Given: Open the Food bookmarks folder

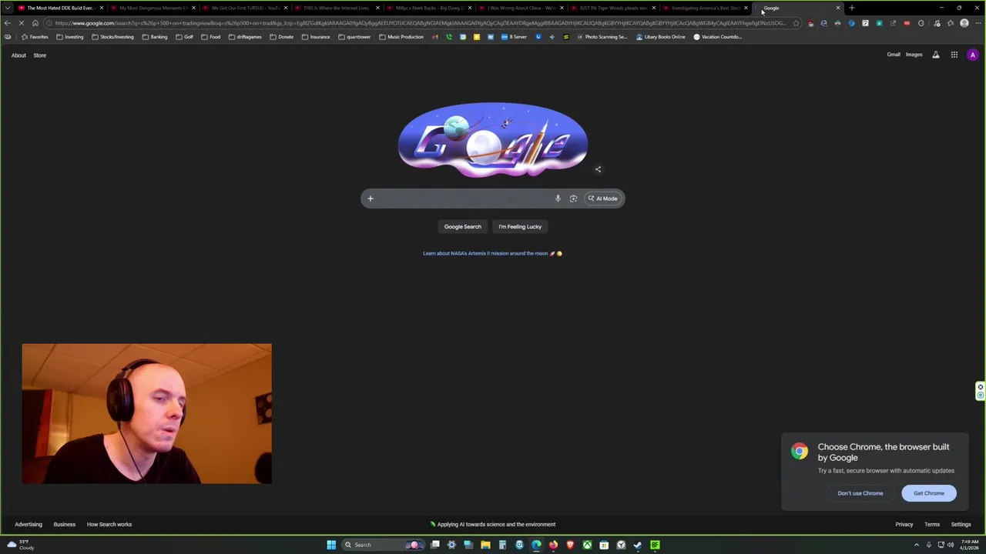Looking at the screenshot, I should pos(210,37).
